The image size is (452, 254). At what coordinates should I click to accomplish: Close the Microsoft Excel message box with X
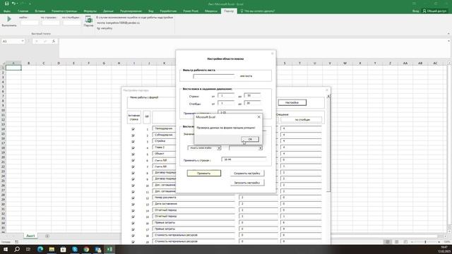point(258,117)
